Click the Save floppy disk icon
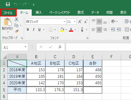Viewport: 131px width, 100px height. [x=8, y=4]
